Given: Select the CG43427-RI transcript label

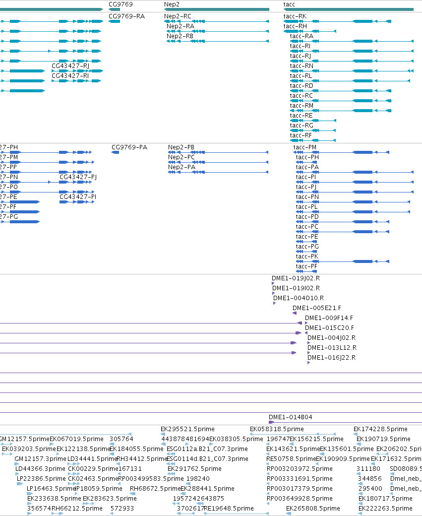Looking at the screenshot, I should coord(70,76).
